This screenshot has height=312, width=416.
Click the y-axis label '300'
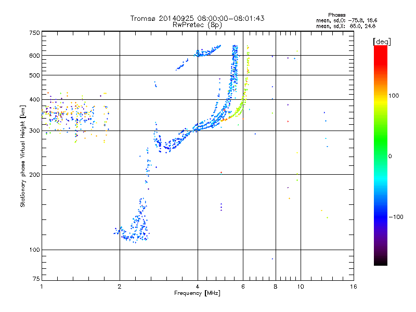coord(35,131)
